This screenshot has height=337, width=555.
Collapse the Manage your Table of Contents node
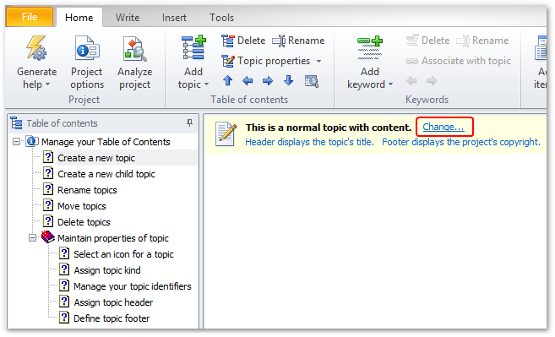(16, 142)
